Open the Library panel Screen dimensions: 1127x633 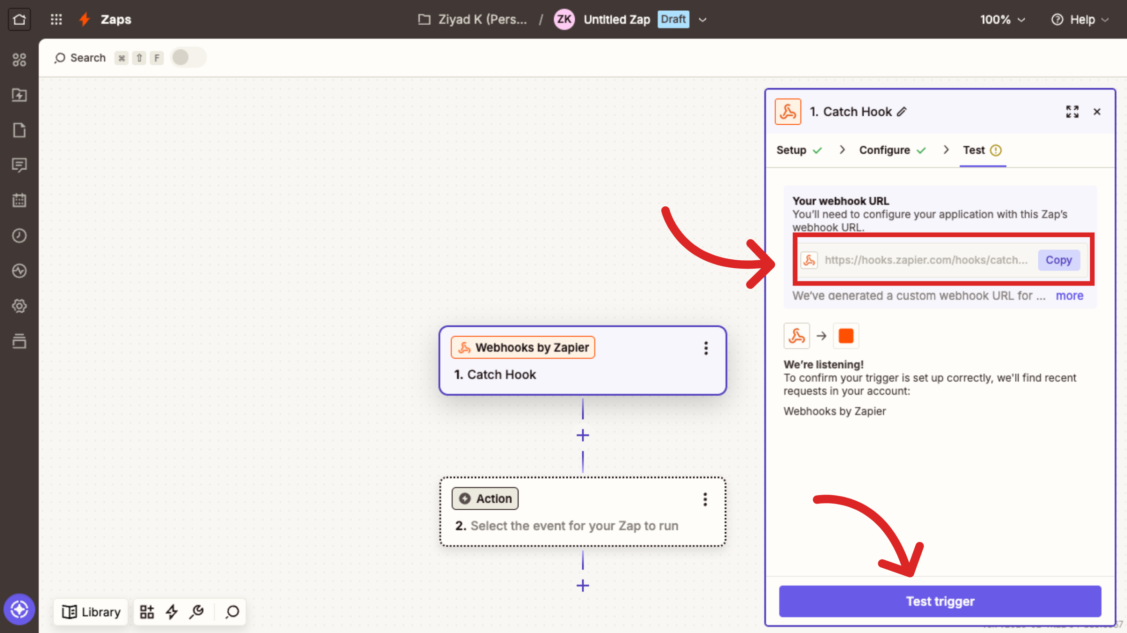click(x=91, y=611)
